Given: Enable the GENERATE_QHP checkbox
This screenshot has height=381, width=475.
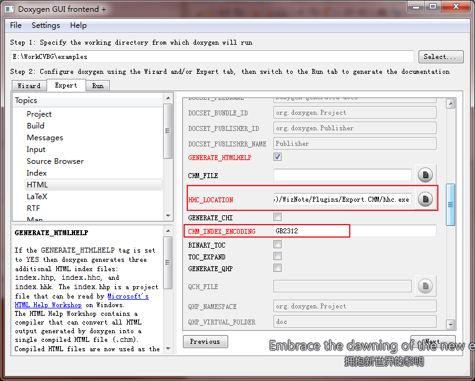Looking at the screenshot, I should click(x=277, y=268).
